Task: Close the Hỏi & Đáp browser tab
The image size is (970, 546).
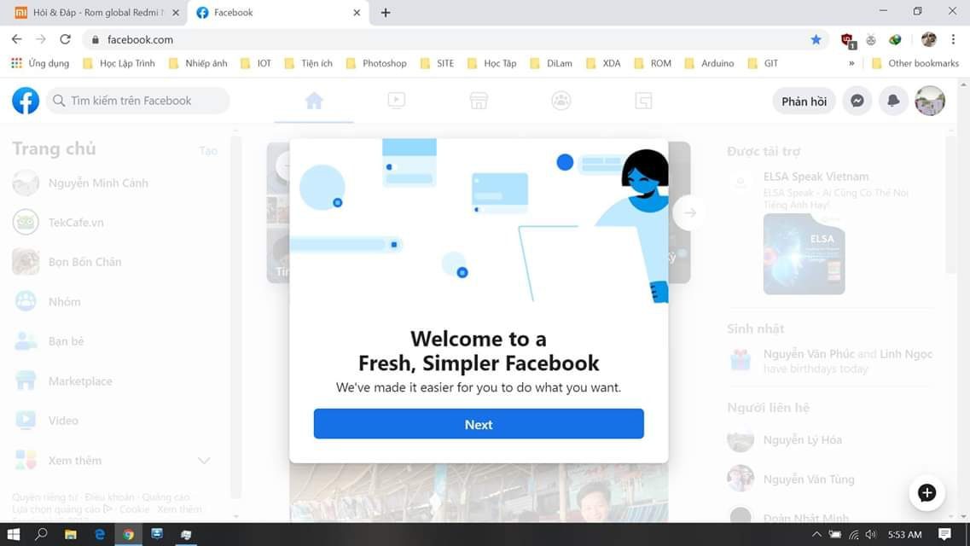Action: [176, 12]
